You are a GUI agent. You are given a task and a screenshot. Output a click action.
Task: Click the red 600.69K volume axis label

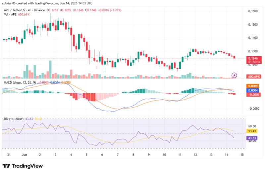(x=254, y=76)
